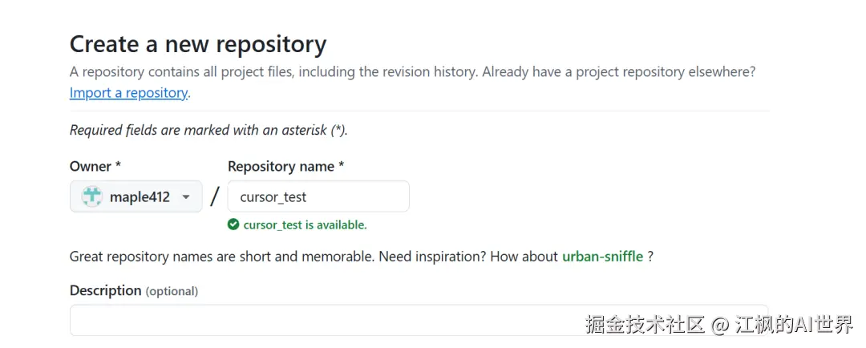The height and width of the screenshot is (348, 866).
Task: Click the maple412 owner avatar icon
Action: tap(92, 196)
